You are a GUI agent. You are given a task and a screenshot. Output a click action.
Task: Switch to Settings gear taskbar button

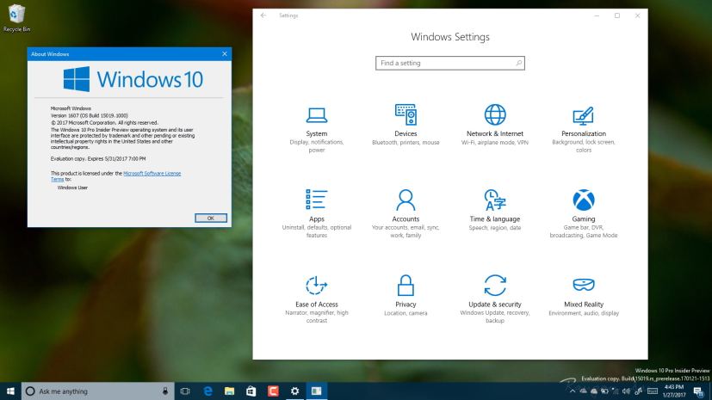click(x=294, y=391)
